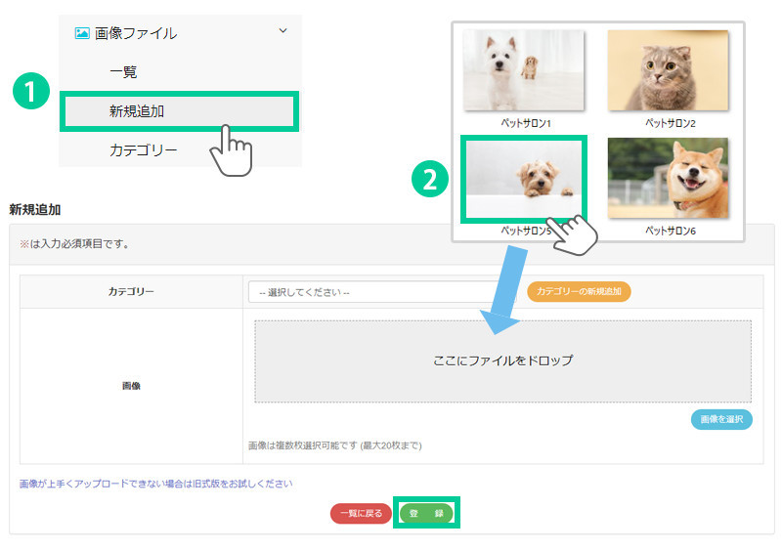This screenshot has width=782, height=550.
Task: Open the 旧式版をお試しください upload link
Action: pos(155,484)
